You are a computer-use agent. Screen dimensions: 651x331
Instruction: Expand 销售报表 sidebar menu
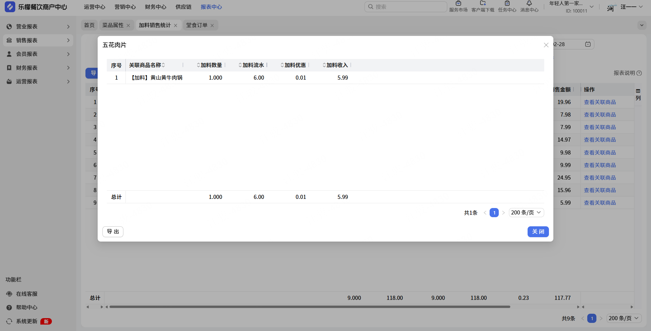coord(38,40)
